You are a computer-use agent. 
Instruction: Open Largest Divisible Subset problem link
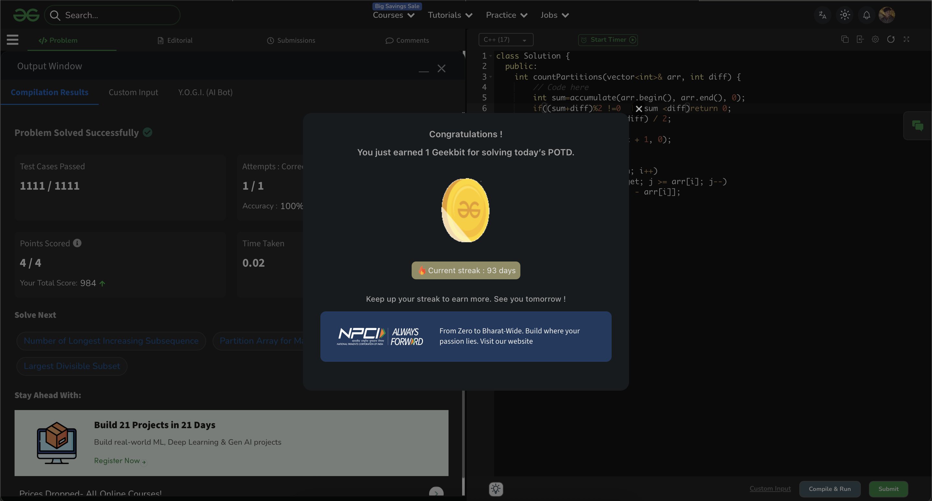tap(72, 366)
